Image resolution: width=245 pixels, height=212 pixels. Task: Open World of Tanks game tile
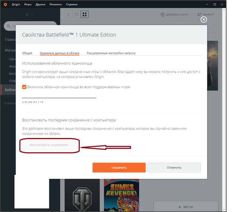point(82,195)
